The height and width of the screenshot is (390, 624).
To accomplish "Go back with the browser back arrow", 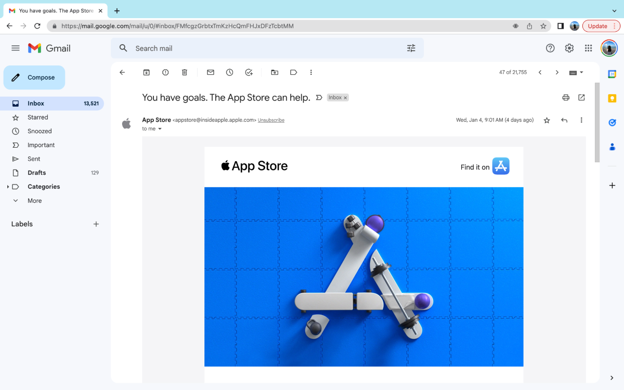I will (9, 26).
